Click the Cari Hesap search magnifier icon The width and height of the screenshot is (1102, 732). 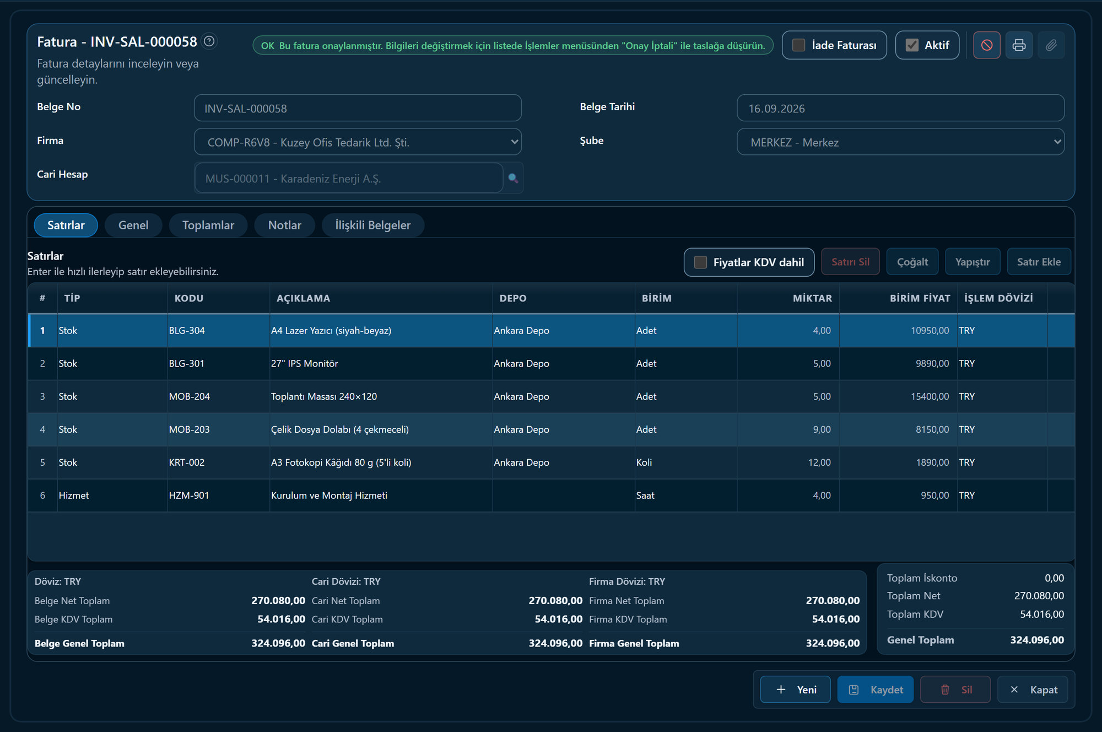[x=513, y=178]
